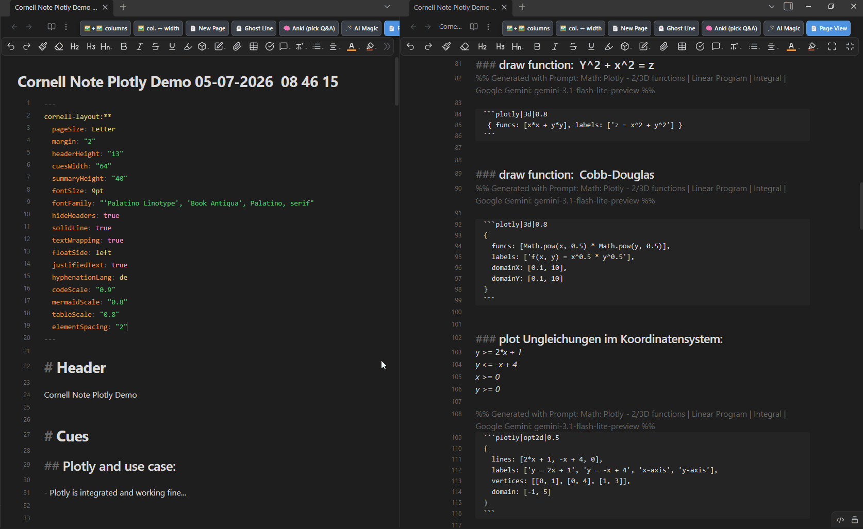Insert a table in the right pane
This screenshot has width=863, height=529.
(682, 47)
